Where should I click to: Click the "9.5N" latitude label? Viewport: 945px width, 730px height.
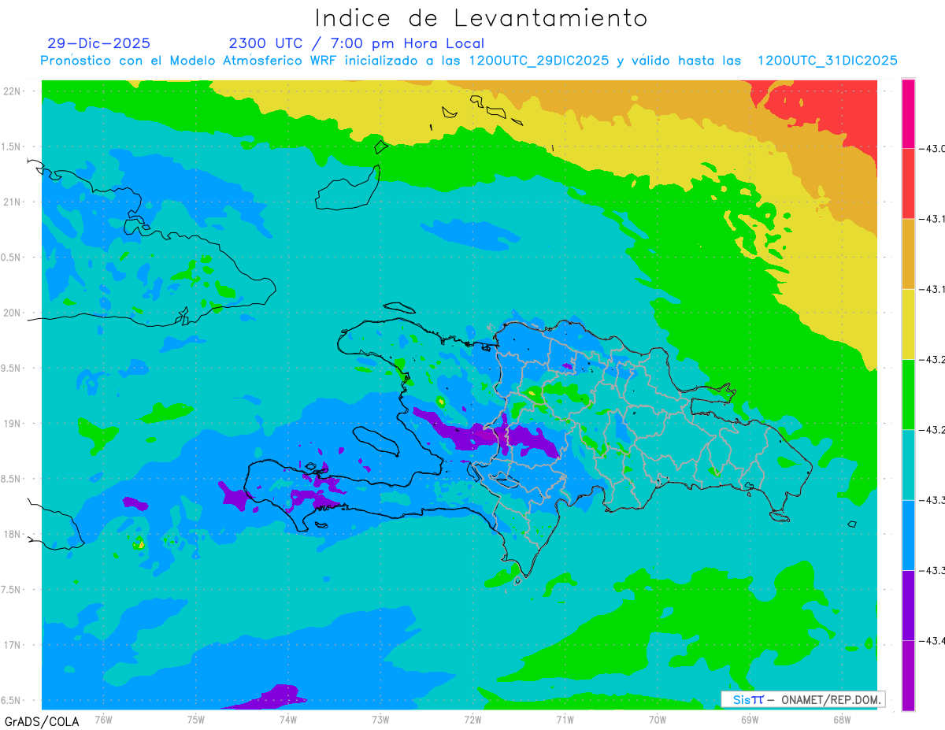point(12,368)
